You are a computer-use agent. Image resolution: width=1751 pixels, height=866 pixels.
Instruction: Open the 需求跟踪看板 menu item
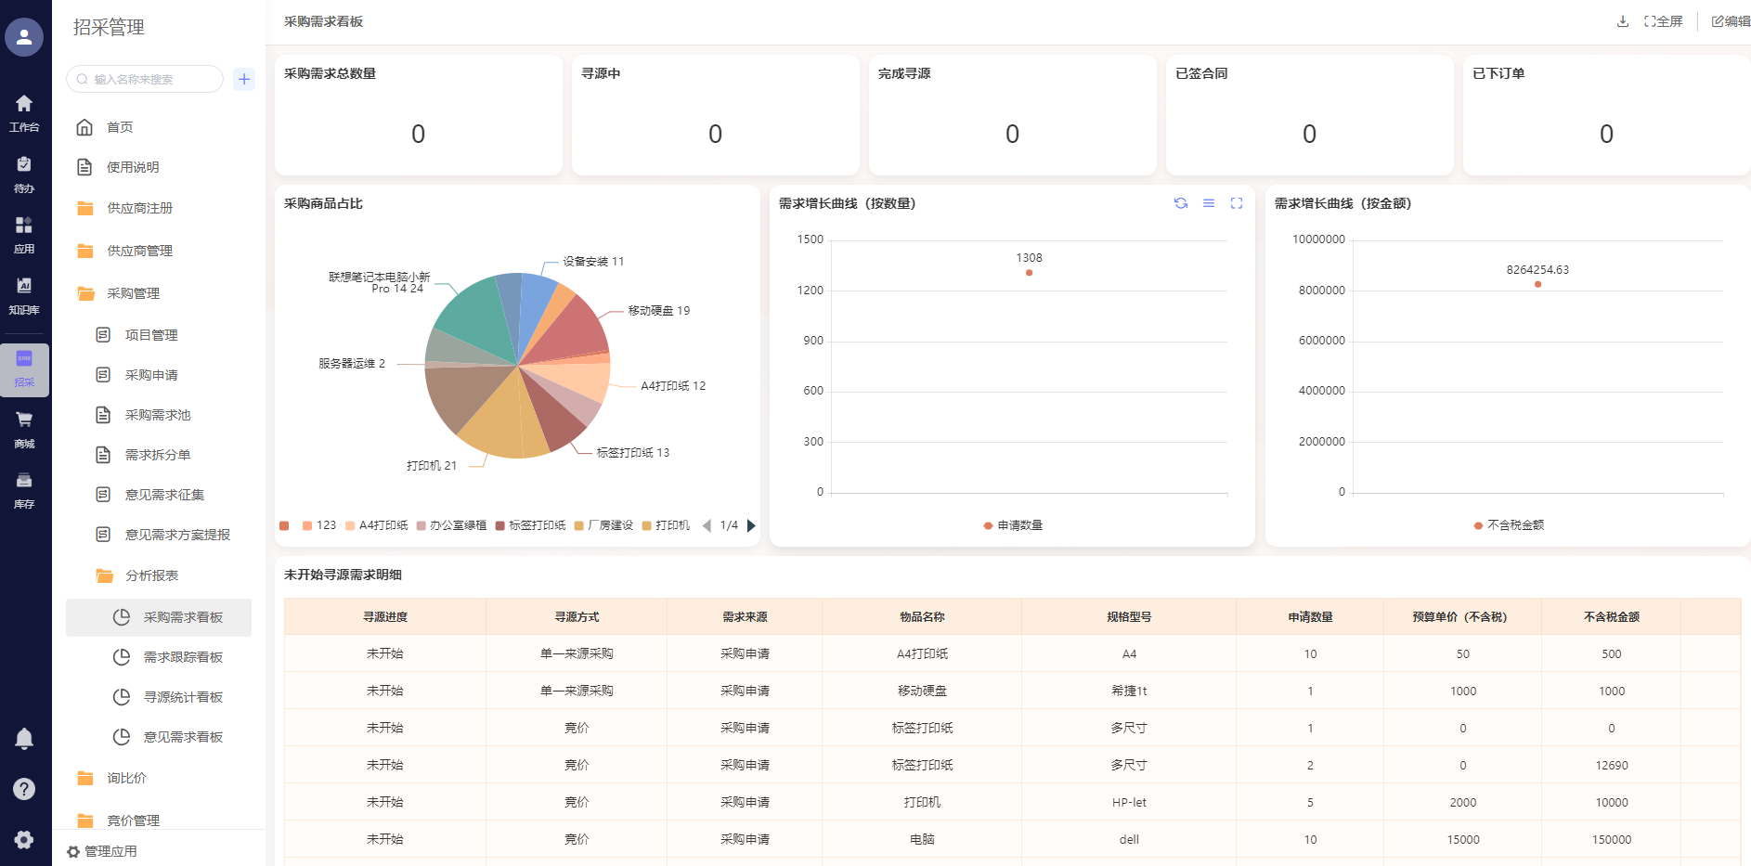click(x=183, y=657)
